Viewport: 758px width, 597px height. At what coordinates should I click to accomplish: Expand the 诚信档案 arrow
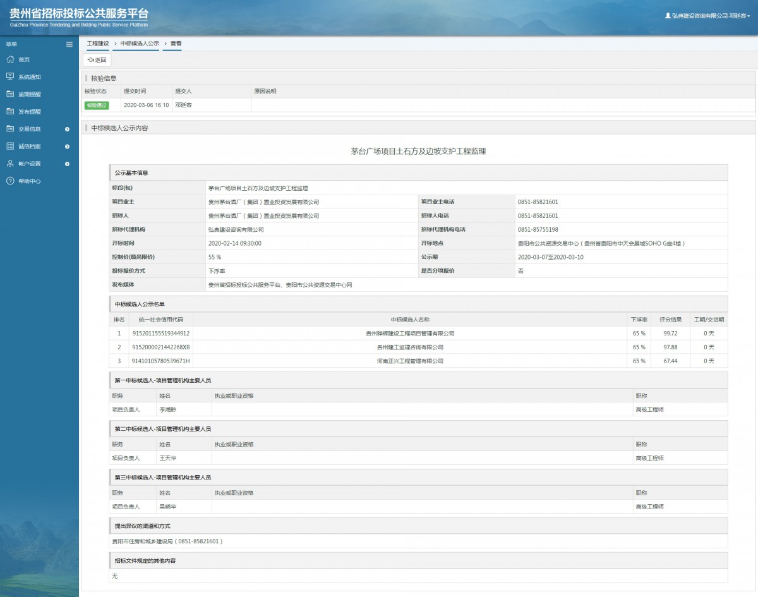tap(68, 147)
